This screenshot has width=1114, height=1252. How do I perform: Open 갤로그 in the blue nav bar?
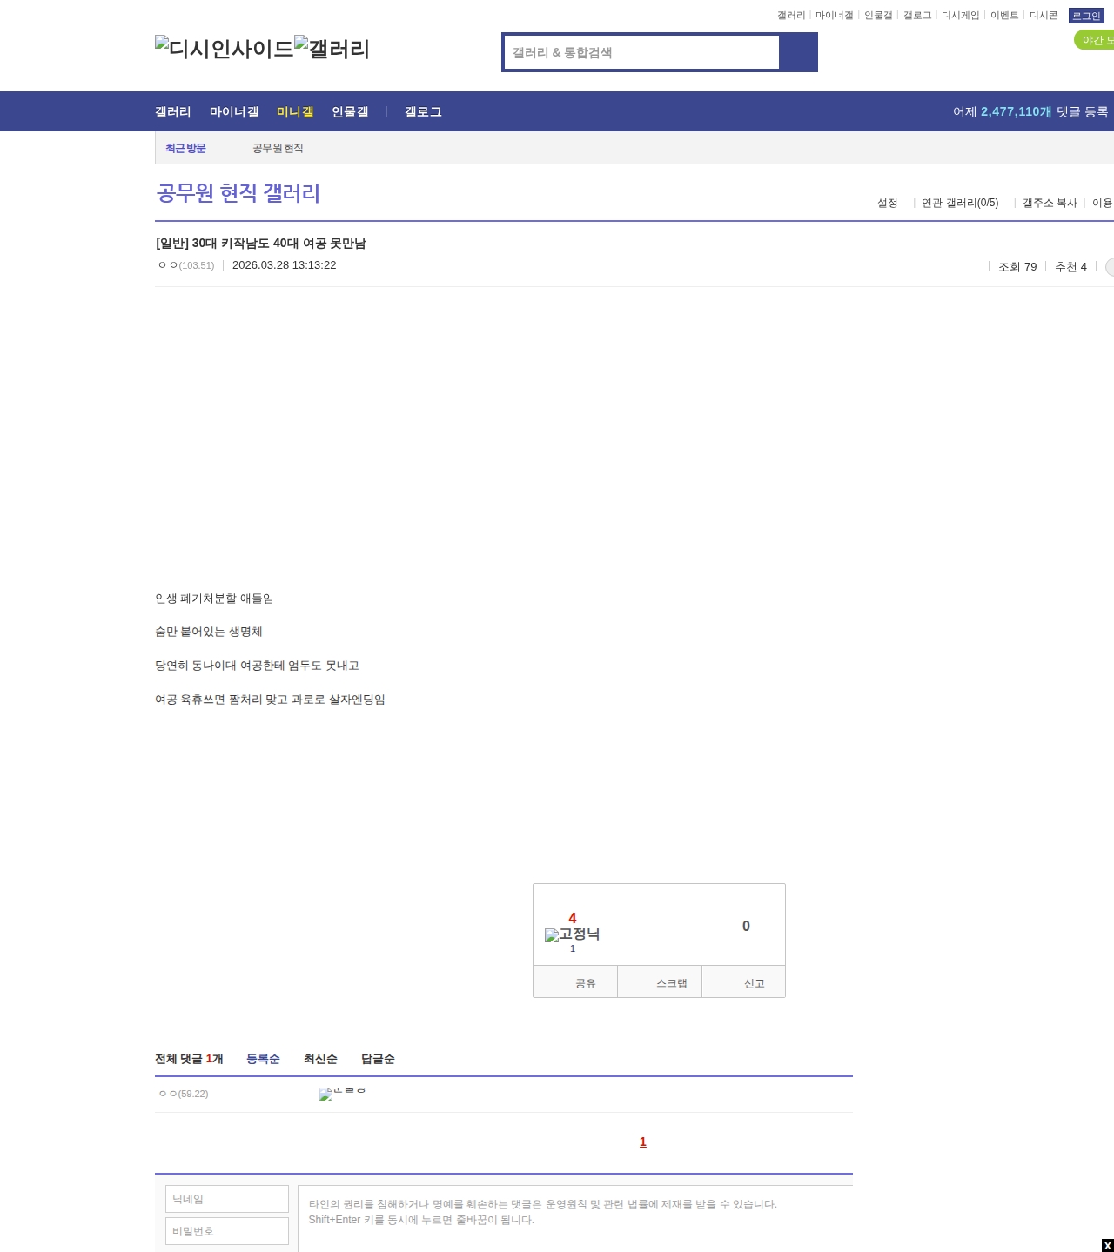(423, 111)
